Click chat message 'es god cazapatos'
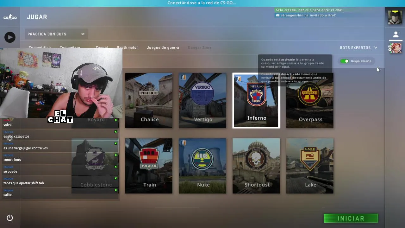The height and width of the screenshot is (228, 405). pos(16,136)
